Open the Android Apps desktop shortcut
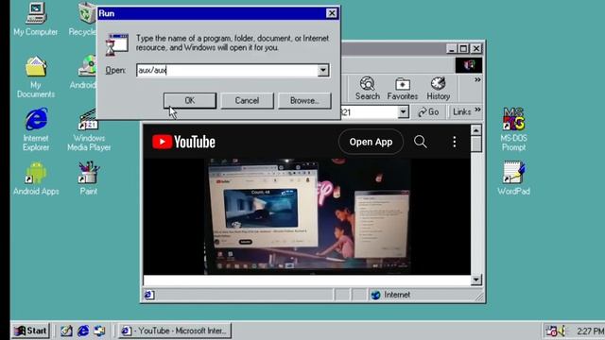The image size is (605, 340). point(36,178)
